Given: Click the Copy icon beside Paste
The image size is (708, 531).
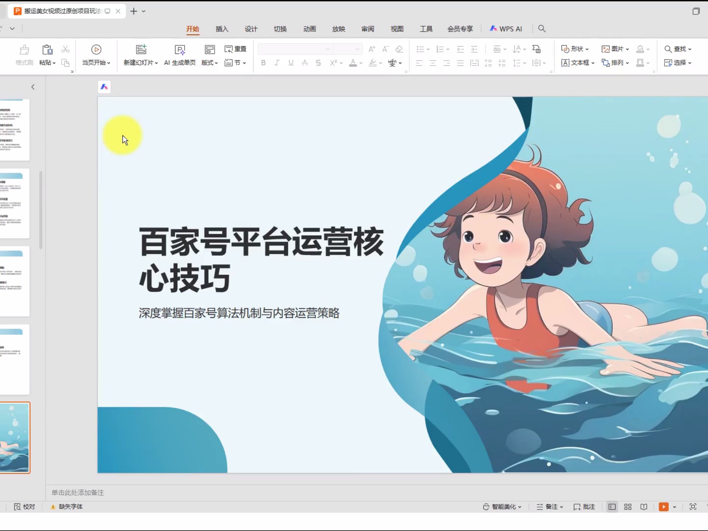Looking at the screenshot, I should coord(65,63).
